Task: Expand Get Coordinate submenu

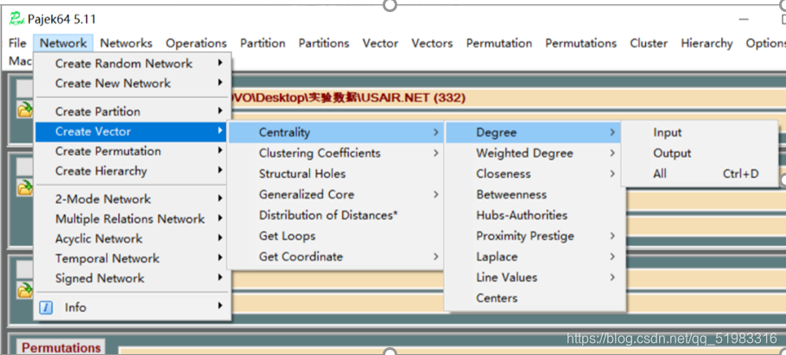Action: (336, 257)
